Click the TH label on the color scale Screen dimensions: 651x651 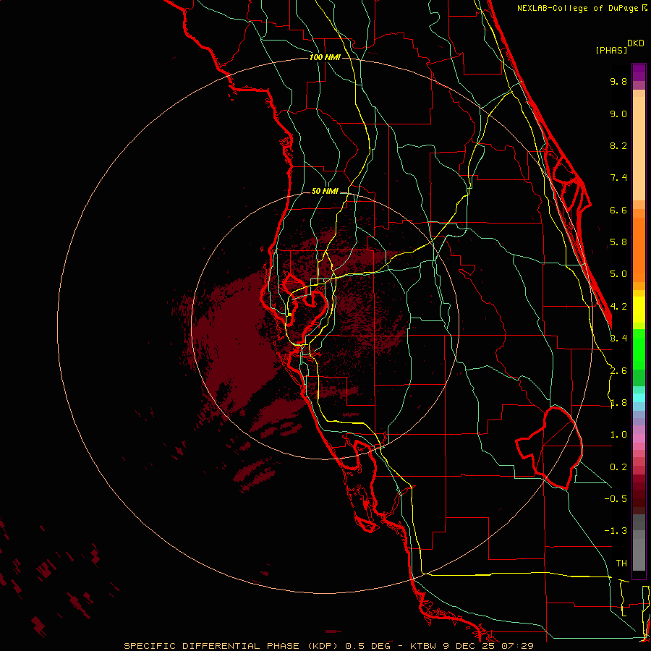click(x=621, y=563)
